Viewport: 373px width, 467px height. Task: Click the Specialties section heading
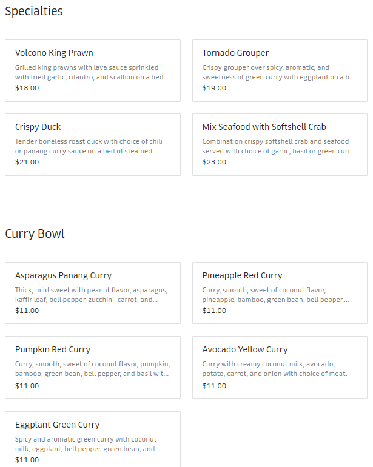click(x=34, y=11)
